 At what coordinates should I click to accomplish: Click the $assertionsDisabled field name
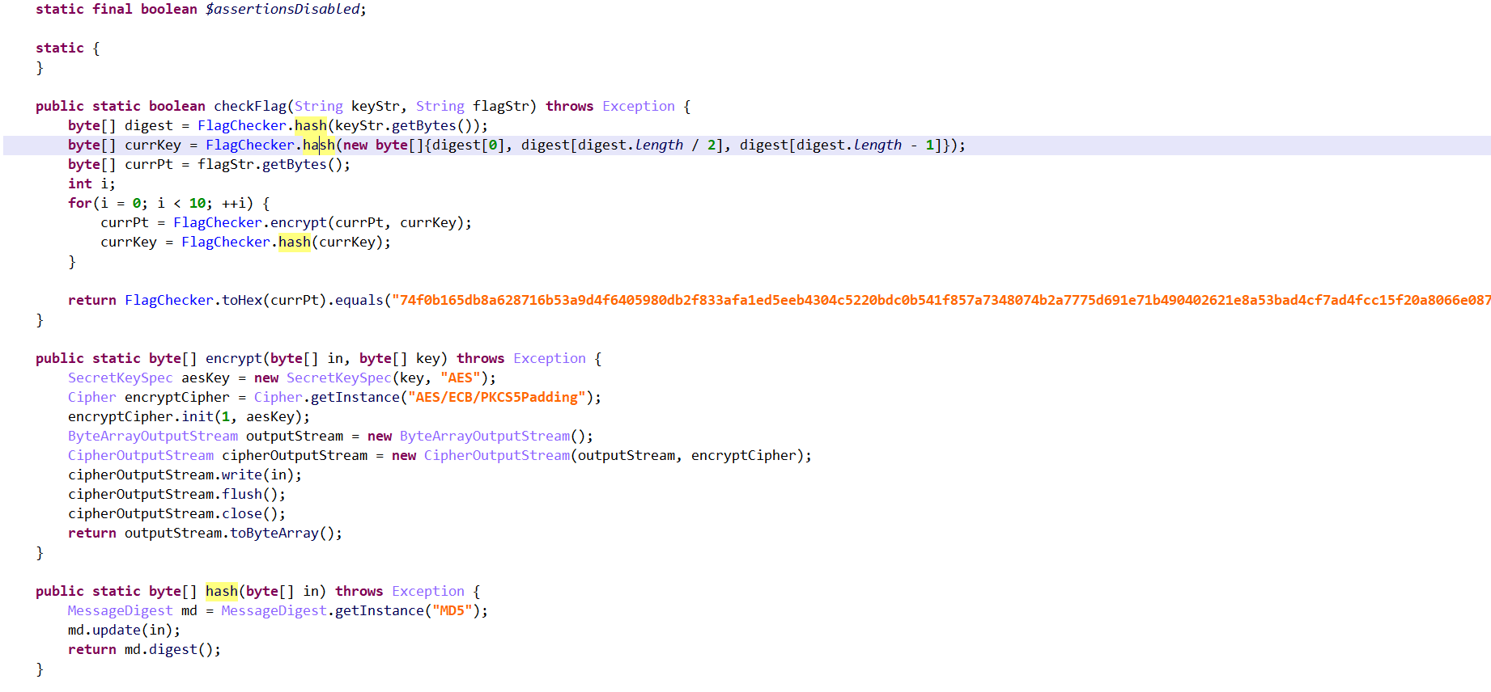[282, 9]
